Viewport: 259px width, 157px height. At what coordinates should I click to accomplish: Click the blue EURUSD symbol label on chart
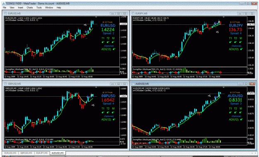(108, 26)
